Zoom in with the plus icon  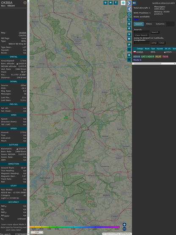click(124, 224)
